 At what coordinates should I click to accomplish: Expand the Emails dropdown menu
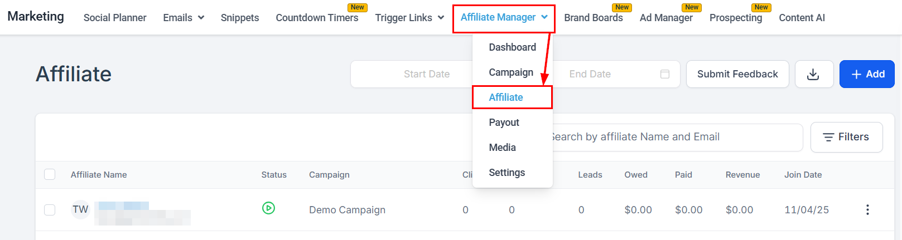(184, 18)
